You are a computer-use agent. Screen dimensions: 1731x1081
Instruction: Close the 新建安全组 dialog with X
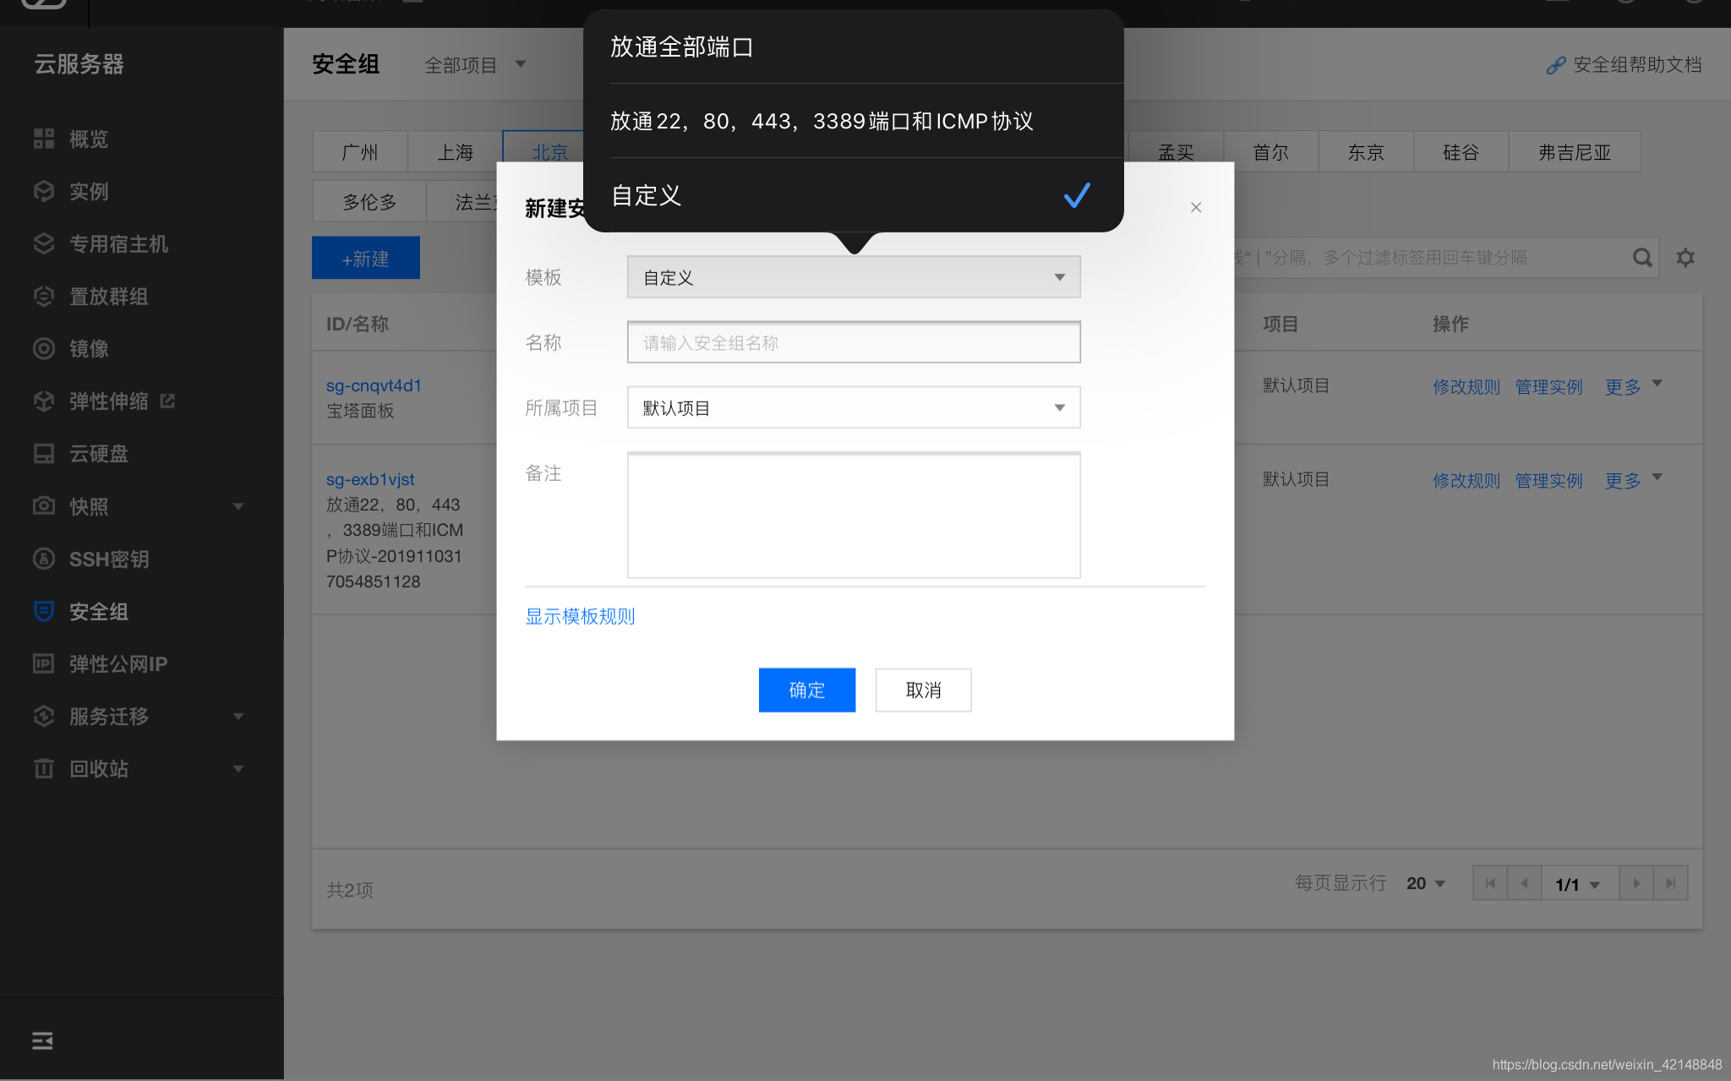click(1196, 207)
